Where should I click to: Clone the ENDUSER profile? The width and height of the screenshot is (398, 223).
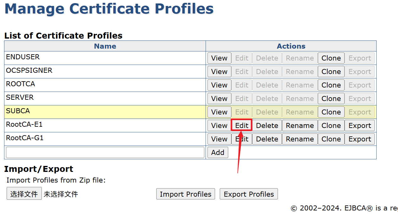331,58
